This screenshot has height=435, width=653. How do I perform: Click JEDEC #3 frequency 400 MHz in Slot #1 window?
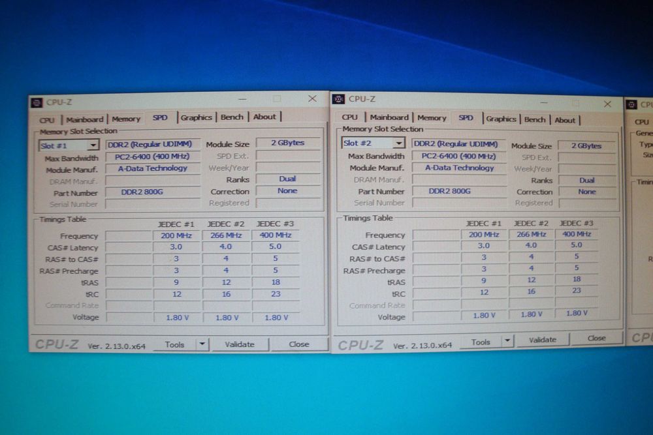coord(276,235)
